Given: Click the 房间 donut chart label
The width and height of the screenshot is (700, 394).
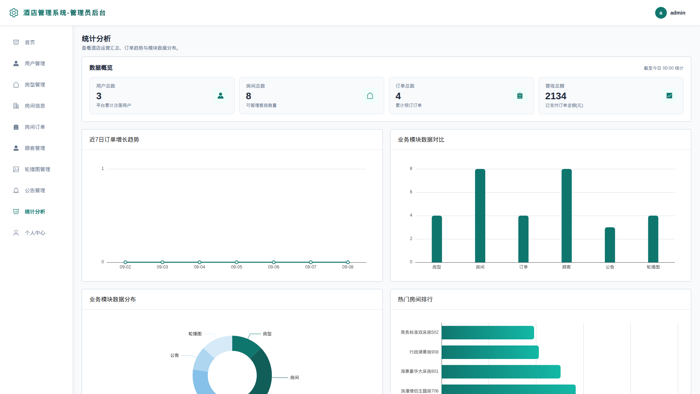Looking at the screenshot, I should click(295, 378).
